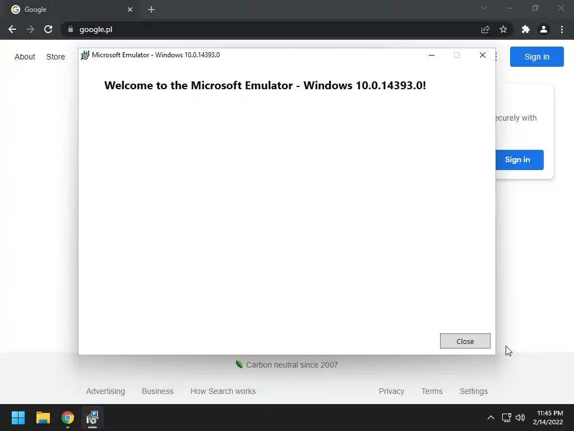Screen dimensions: 574x431
Task: Open the clock showing 11:45 PM
Action: 548,418
